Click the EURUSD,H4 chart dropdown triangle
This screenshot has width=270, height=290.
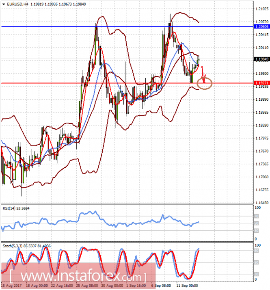click(x=4, y=4)
